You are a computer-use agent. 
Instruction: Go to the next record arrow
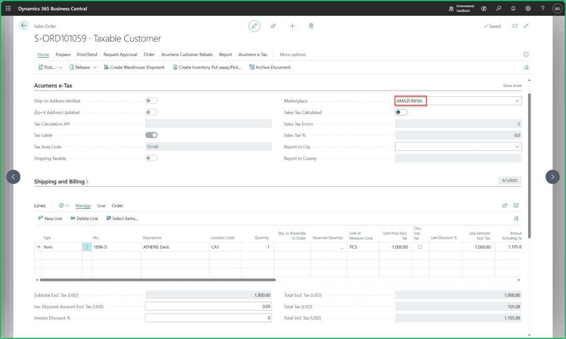tap(553, 177)
